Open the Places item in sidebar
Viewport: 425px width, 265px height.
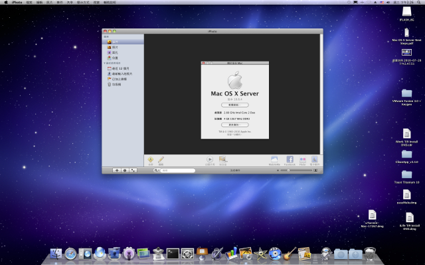click(x=123, y=58)
